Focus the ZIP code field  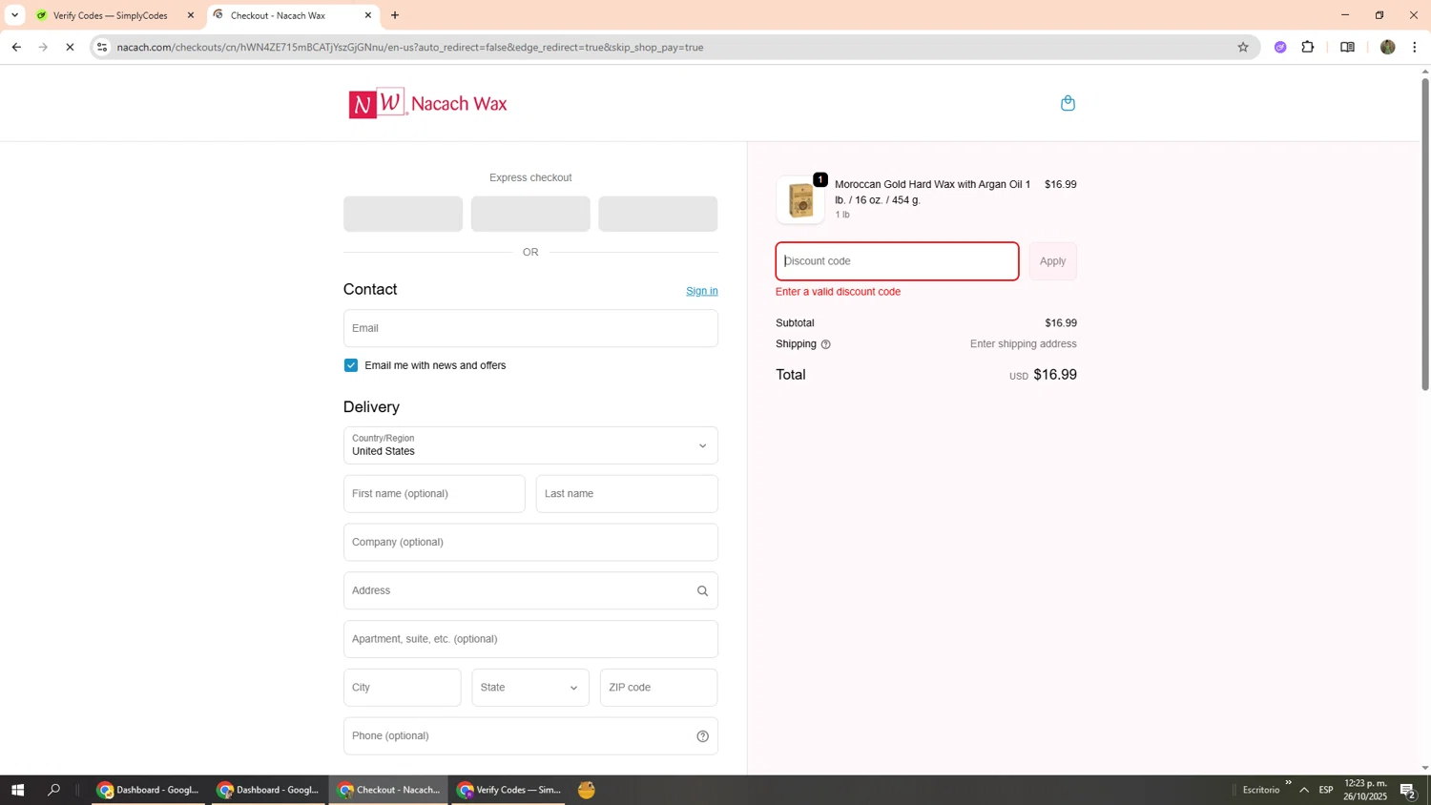[x=658, y=688]
